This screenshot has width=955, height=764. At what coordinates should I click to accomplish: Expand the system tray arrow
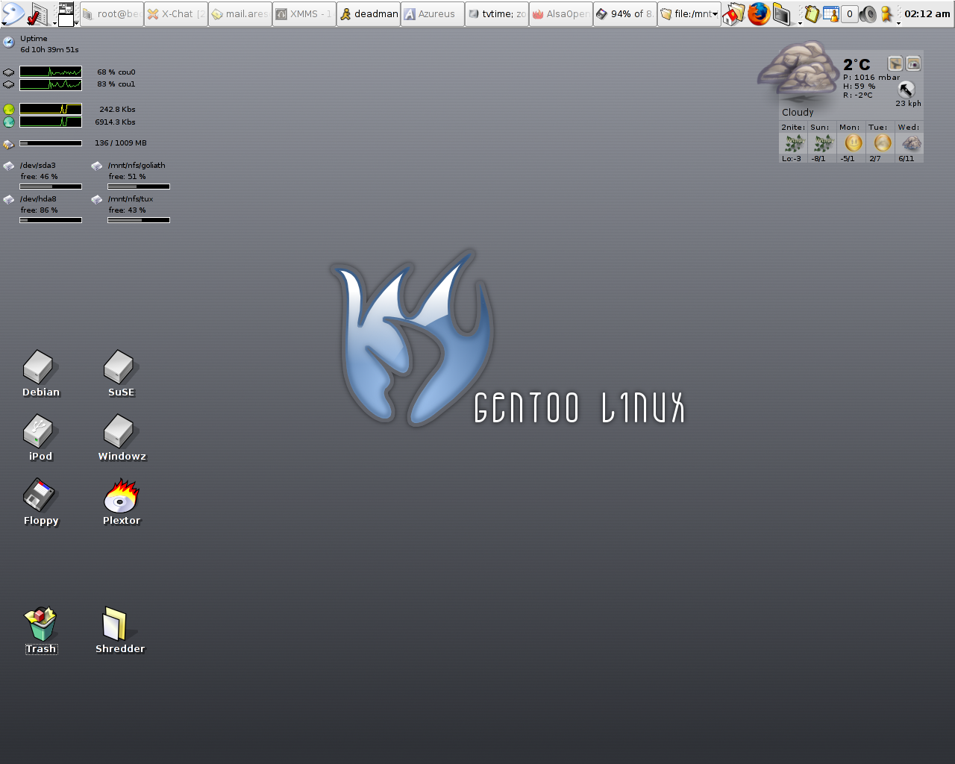(898, 23)
